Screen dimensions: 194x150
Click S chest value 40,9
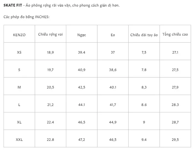pyautogui.click(x=81, y=70)
